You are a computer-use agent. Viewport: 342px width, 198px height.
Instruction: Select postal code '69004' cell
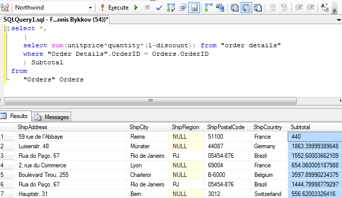tap(227, 165)
